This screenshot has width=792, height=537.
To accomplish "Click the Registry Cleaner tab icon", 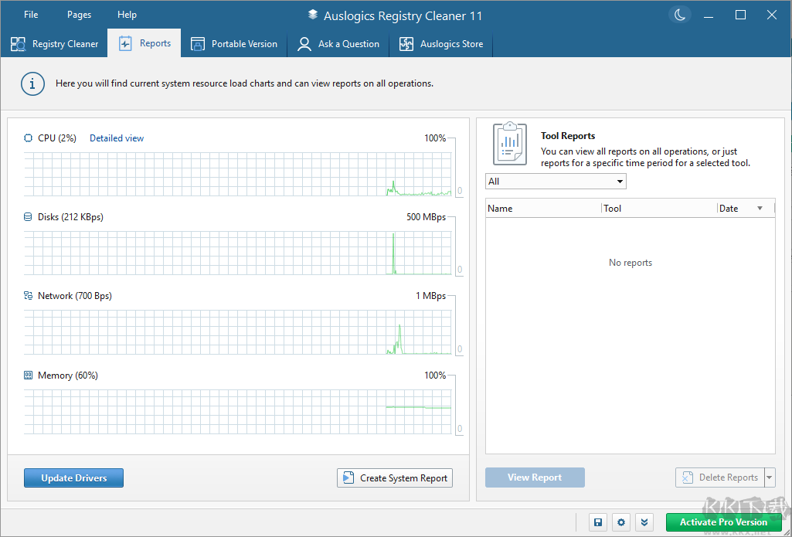I will (19, 44).
